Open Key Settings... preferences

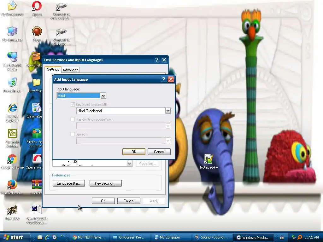(105, 183)
